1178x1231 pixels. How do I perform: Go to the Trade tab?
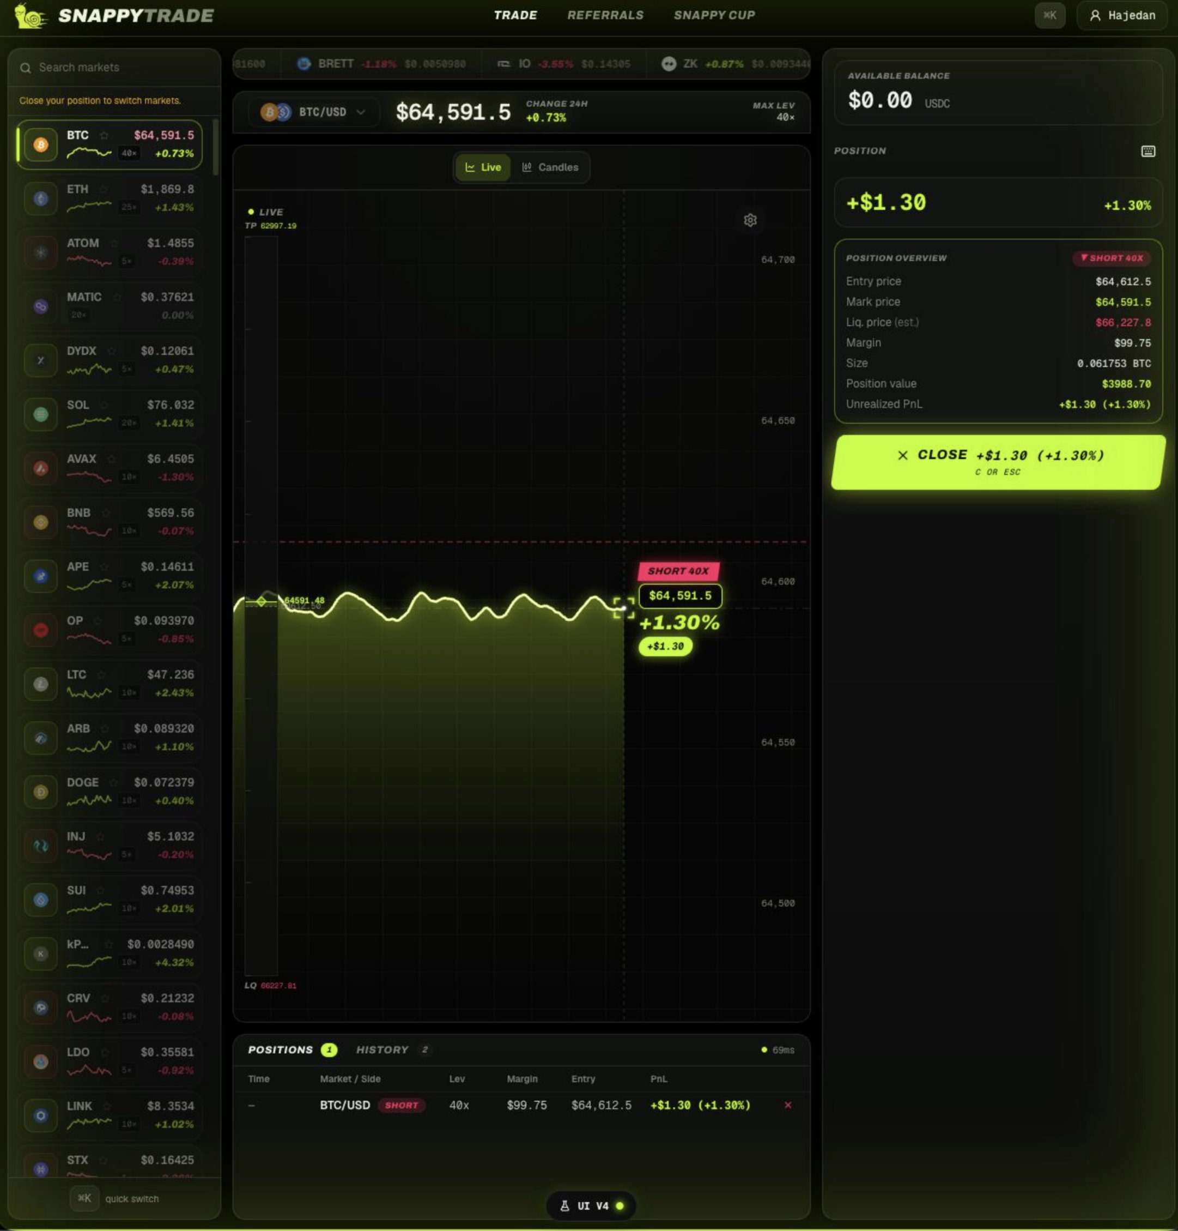pos(515,15)
